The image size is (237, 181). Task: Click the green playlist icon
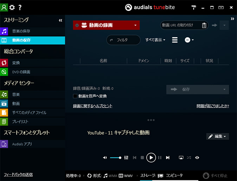point(4,122)
